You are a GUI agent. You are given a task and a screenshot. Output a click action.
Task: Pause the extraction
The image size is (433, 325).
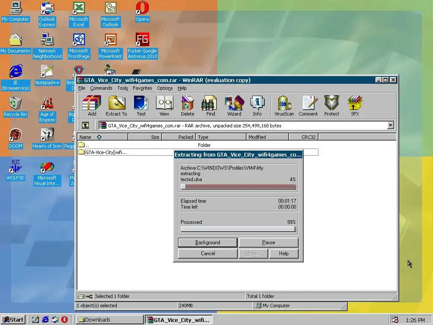[x=269, y=242]
